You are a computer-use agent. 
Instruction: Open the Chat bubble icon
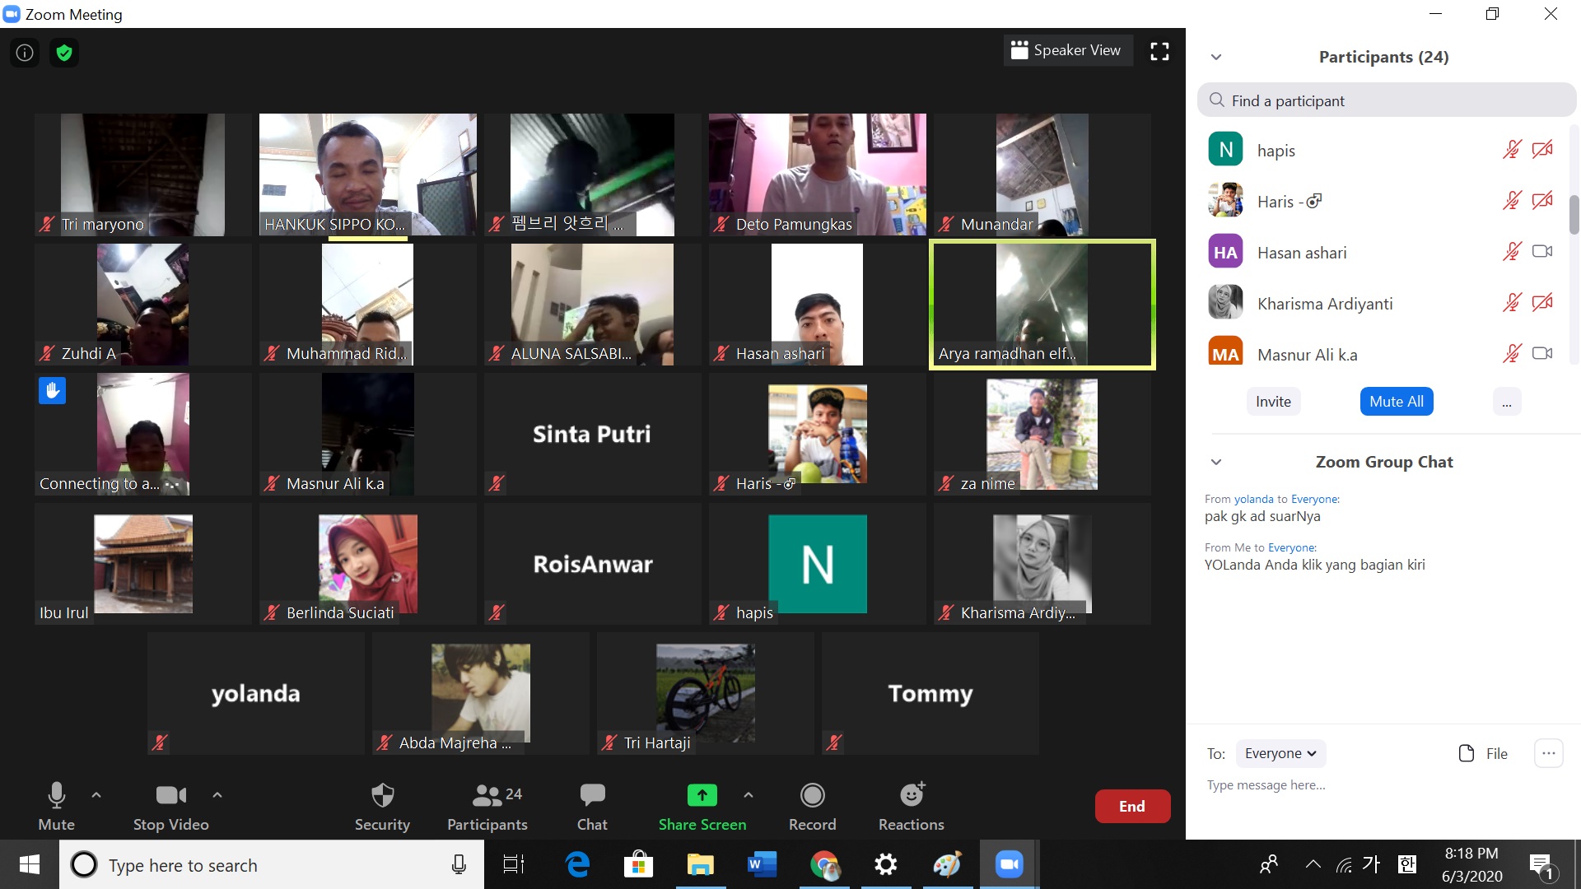click(591, 795)
